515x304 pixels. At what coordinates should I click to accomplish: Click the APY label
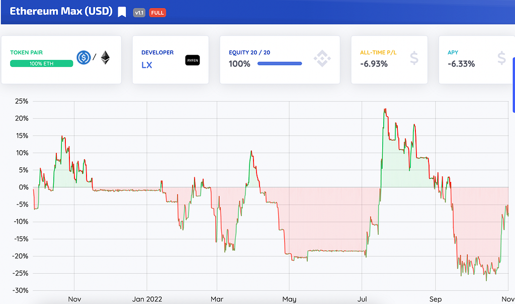453,53
